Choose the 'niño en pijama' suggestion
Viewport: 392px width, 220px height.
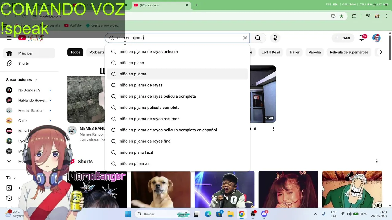point(177,74)
